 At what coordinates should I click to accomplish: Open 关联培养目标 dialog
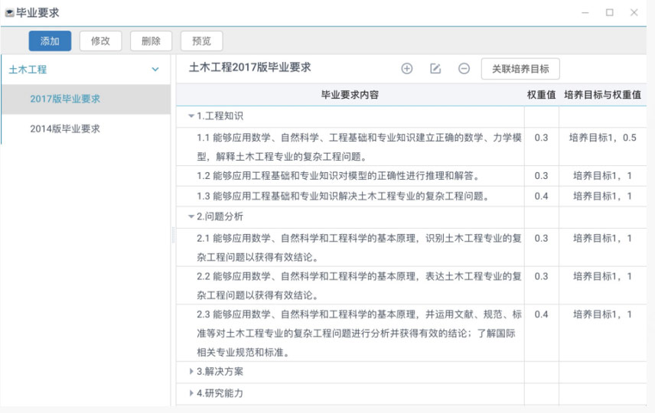click(520, 69)
